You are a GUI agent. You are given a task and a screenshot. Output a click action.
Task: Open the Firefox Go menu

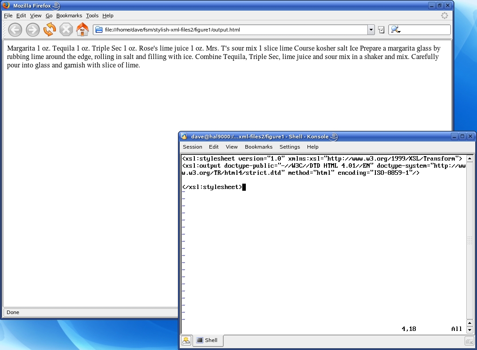tap(49, 16)
